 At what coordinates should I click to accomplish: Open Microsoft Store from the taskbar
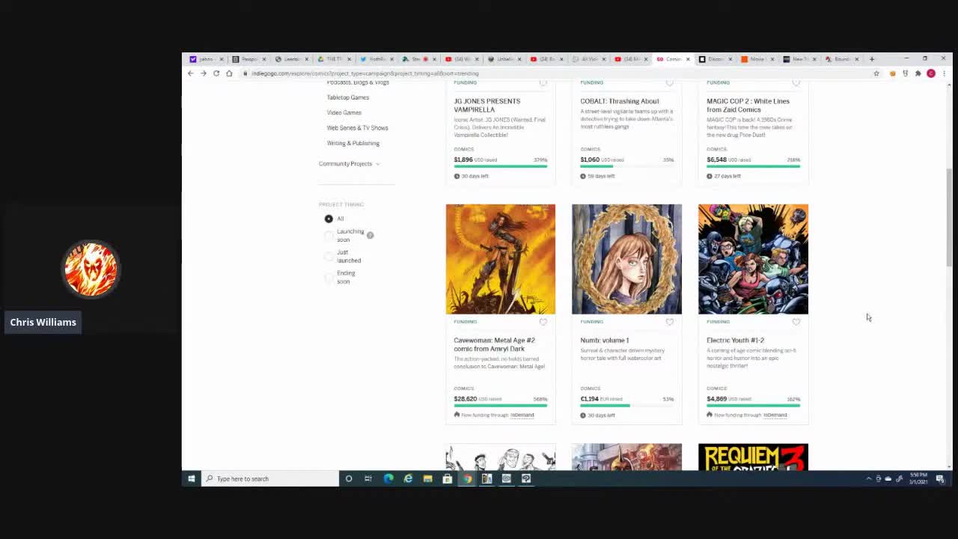click(448, 478)
